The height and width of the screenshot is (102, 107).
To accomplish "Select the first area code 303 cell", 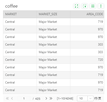I will pos(87,45).
